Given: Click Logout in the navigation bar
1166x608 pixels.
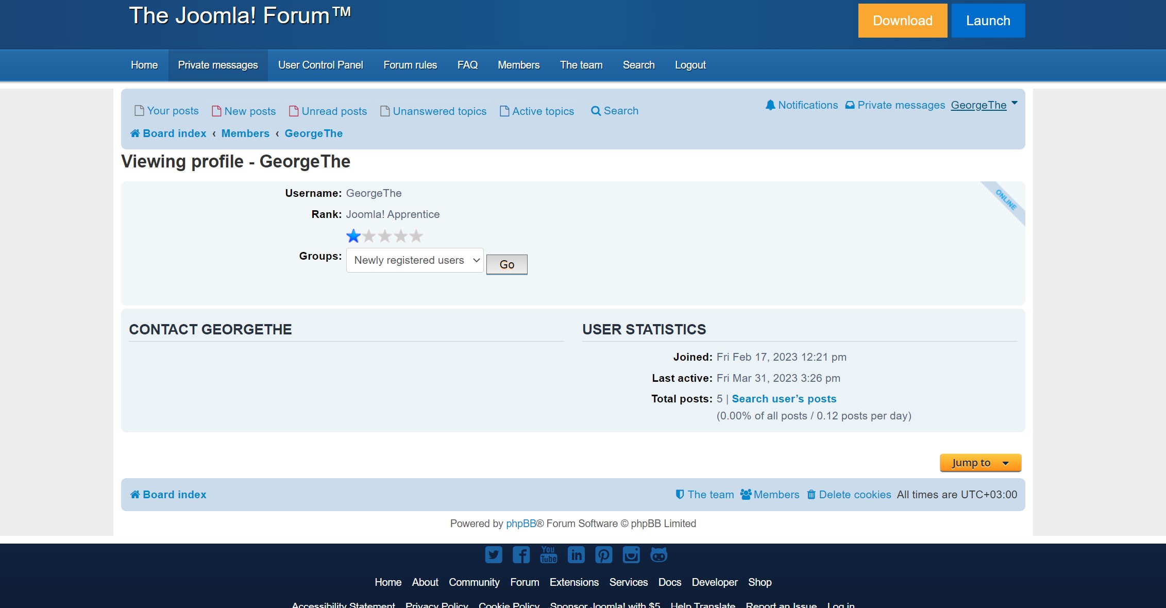Looking at the screenshot, I should 690,65.
